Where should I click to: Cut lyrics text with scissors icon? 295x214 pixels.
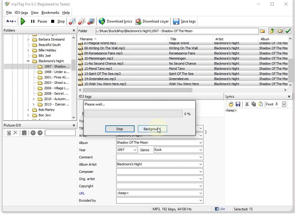click(247, 104)
